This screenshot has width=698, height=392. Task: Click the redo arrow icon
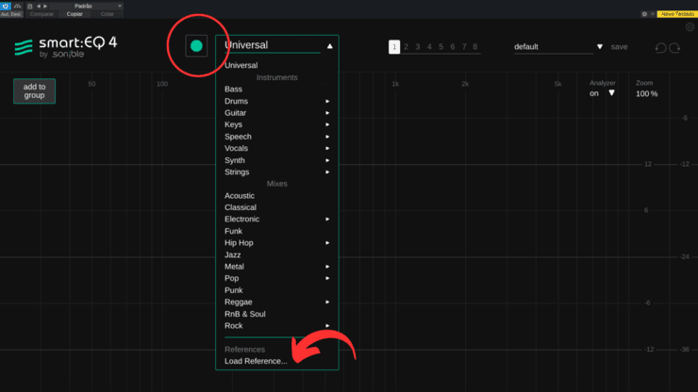coord(674,47)
